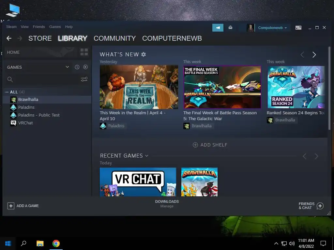This screenshot has height=250, width=334.
Task: Select Paladins in the game list
Action: click(47, 107)
